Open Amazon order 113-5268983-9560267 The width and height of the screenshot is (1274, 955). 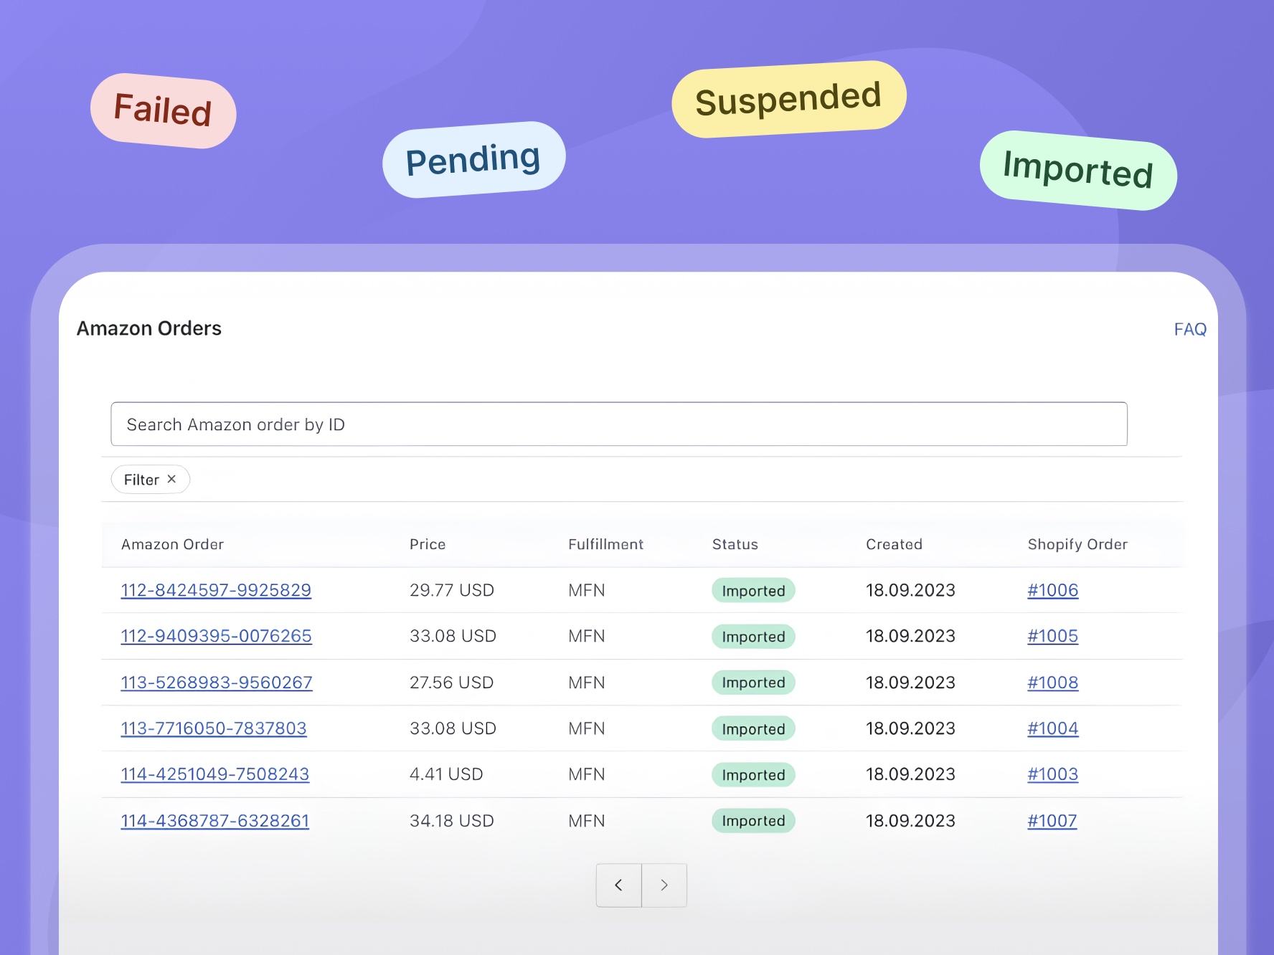point(217,683)
